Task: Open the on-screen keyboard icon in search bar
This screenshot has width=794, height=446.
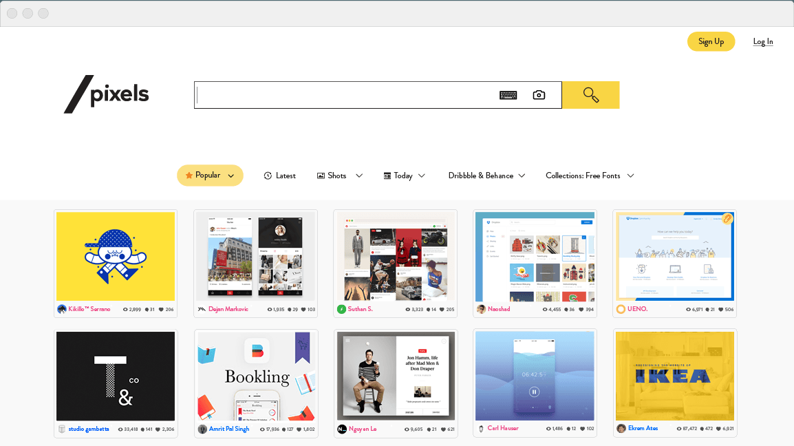Action: pyautogui.click(x=508, y=95)
